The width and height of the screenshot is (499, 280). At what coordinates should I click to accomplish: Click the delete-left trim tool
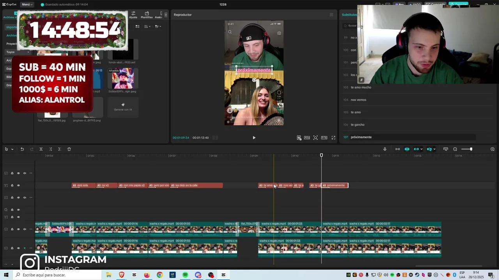[50, 149]
